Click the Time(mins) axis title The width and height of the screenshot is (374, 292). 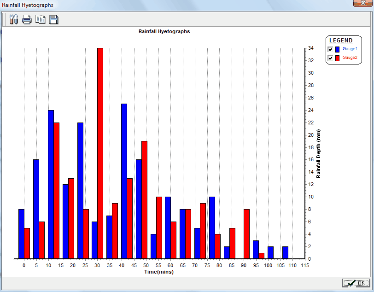[158, 272]
